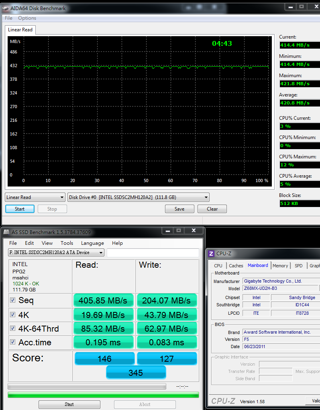320x410 pixels.
Task: Click the 4K-64Thrd write result 62.97 MB/s
Action: [x=167, y=329]
